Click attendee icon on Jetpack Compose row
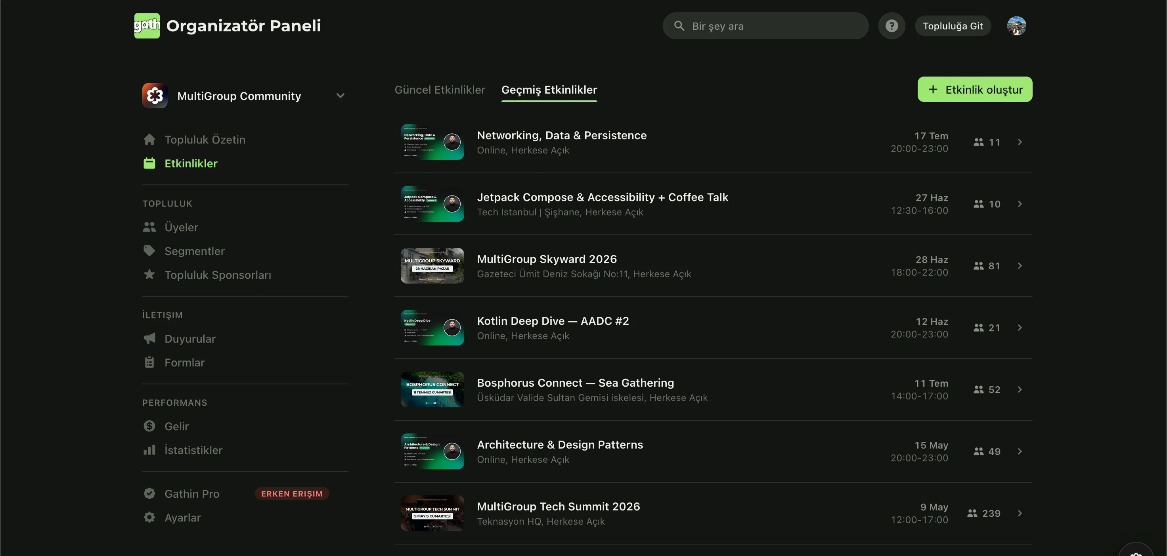1167x556 pixels. point(979,204)
